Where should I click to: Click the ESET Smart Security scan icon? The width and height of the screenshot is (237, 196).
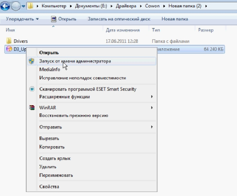32,89
